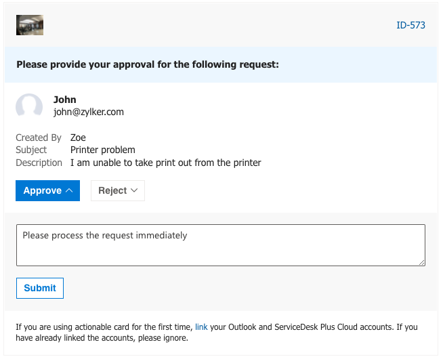Viewport: 443px width, 359px height.
Task: Click the textarea resize handle corner
Action: (421, 263)
